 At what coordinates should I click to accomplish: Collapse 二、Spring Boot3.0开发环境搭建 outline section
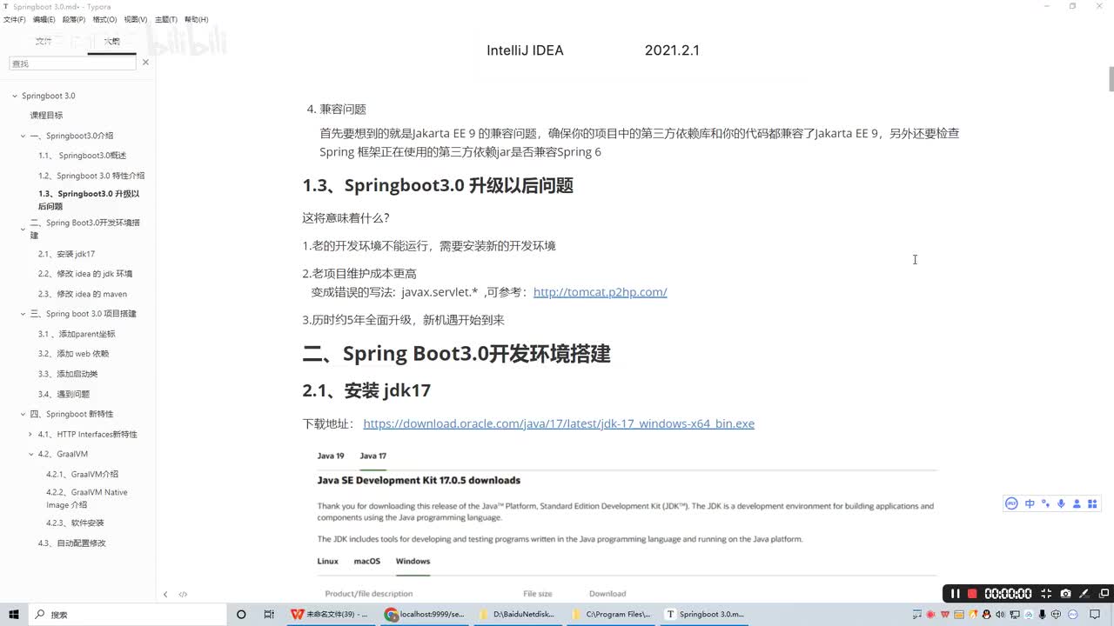point(23,230)
